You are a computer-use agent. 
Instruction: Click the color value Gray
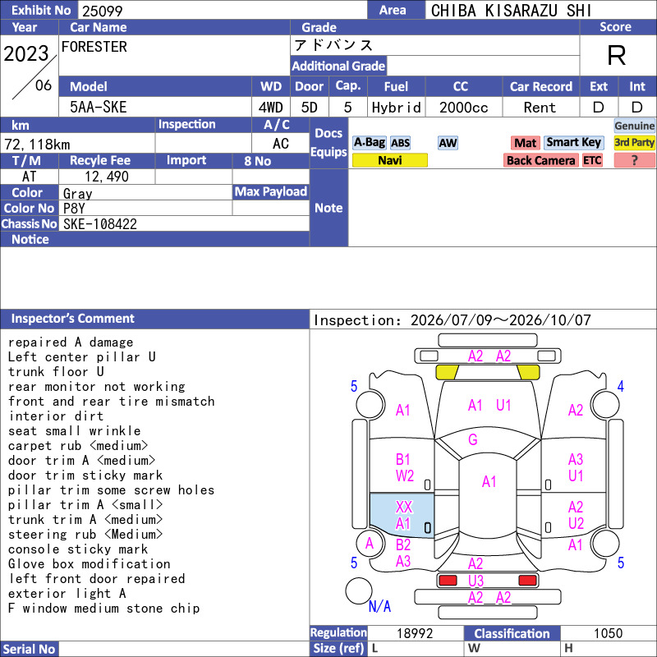[77, 194]
